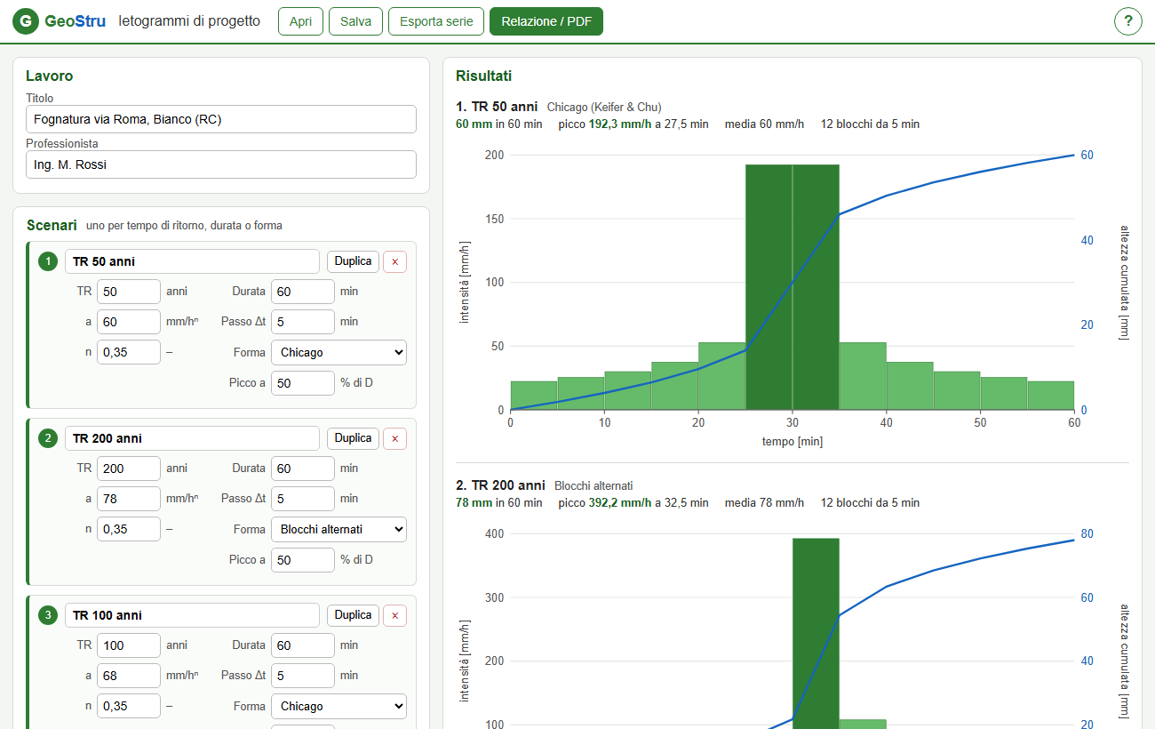This screenshot has height=729, width=1155.
Task: Click the TR value 50 field
Action: click(129, 292)
